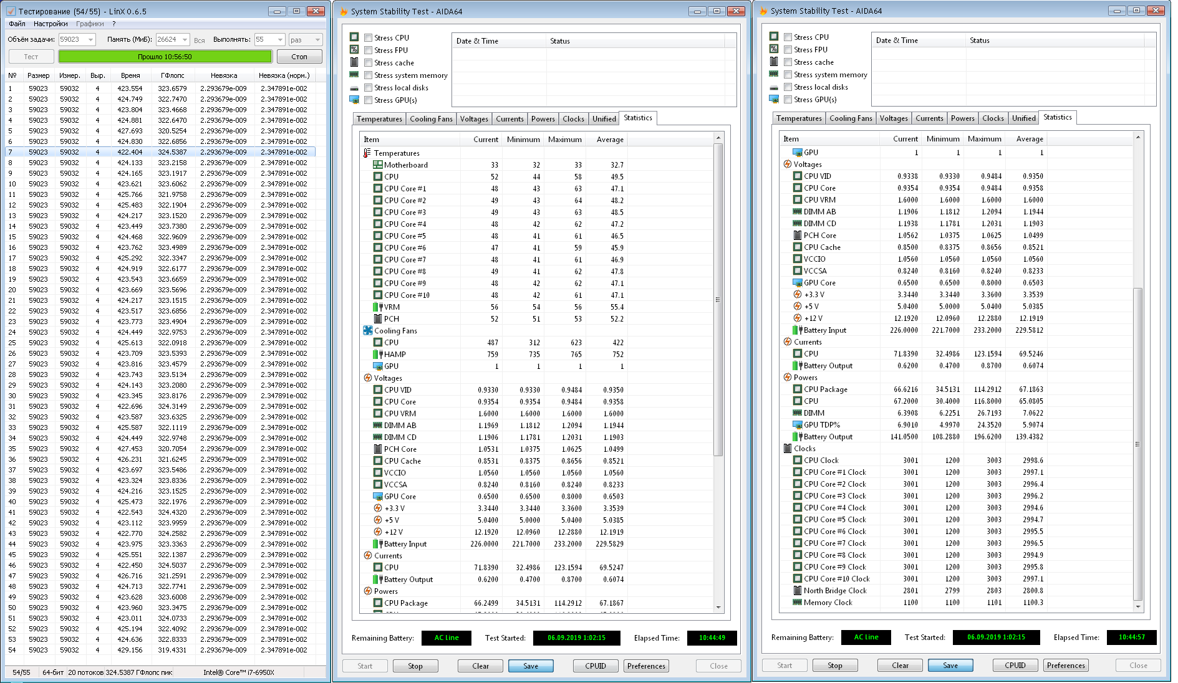
Task: Open the ? help menu in LinX
Action: coord(114,24)
